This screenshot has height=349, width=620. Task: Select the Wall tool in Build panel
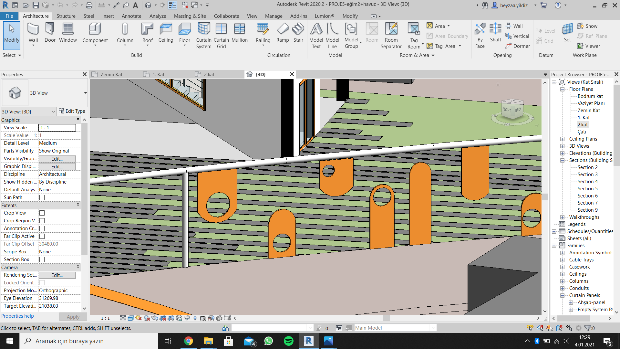33,32
